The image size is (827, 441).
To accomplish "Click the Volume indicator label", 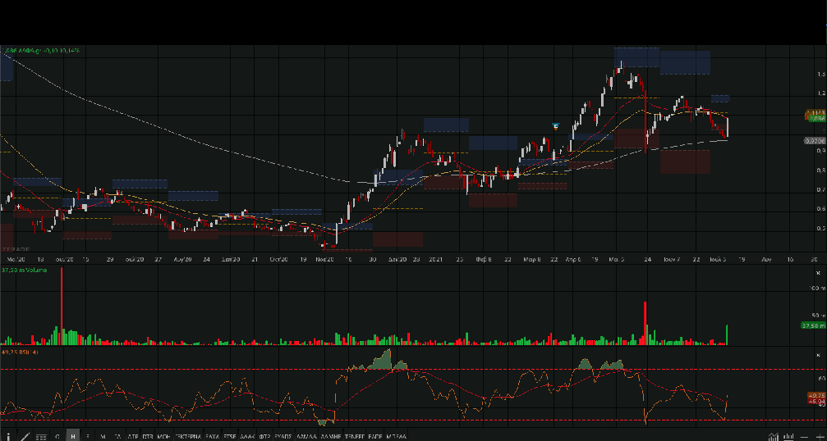I will point(25,270).
